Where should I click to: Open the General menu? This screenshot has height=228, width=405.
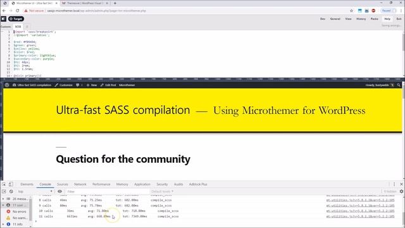point(335,19)
